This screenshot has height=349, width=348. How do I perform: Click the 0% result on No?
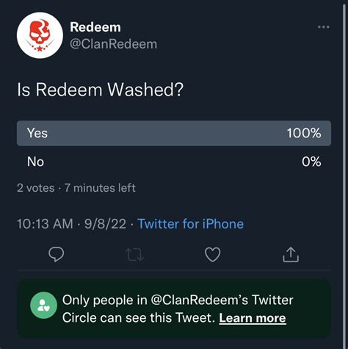click(x=311, y=162)
